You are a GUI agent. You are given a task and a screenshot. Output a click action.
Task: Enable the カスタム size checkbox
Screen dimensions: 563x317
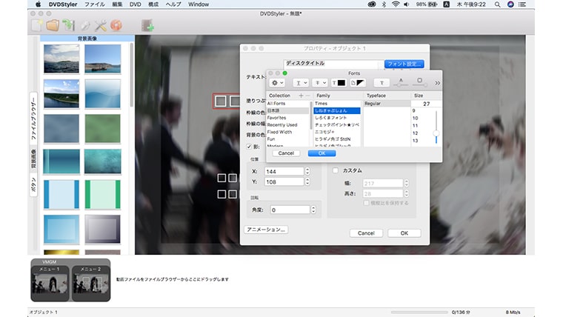tap(336, 170)
